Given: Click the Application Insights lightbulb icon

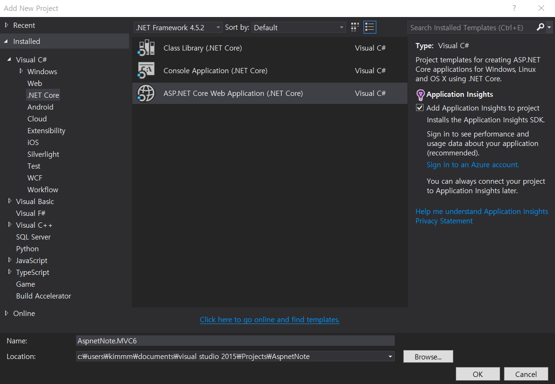Looking at the screenshot, I should [x=420, y=95].
